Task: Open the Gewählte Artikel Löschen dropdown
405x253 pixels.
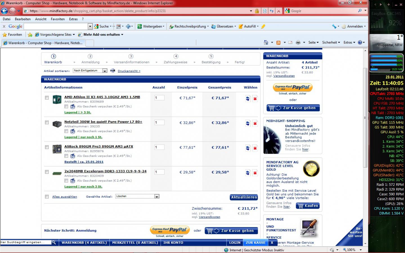Action: point(137,196)
